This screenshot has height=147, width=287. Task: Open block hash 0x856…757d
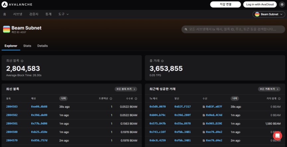39,140
